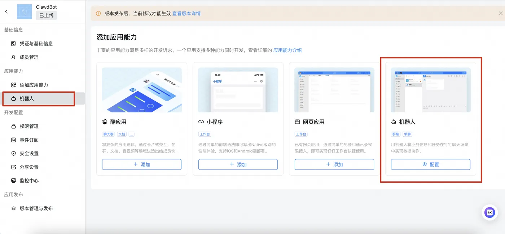Click the 网页应用 card title icon
Viewport: 505px width, 234px height.
pos(298,122)
